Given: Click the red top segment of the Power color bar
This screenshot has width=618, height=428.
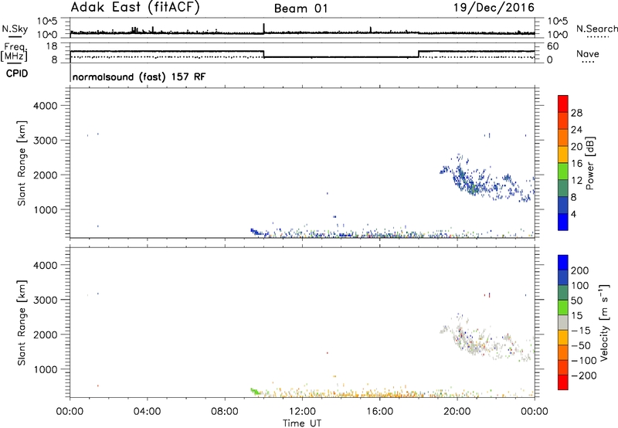Looking at the screenshot, I should pos(563,104).
